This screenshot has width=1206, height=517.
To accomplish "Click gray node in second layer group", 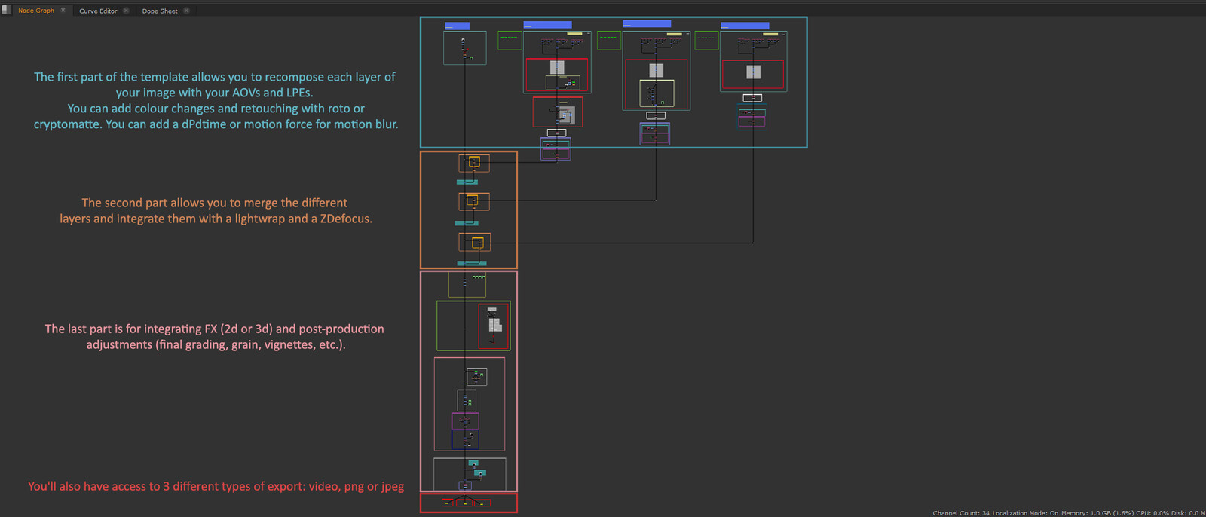I will 557,68.
